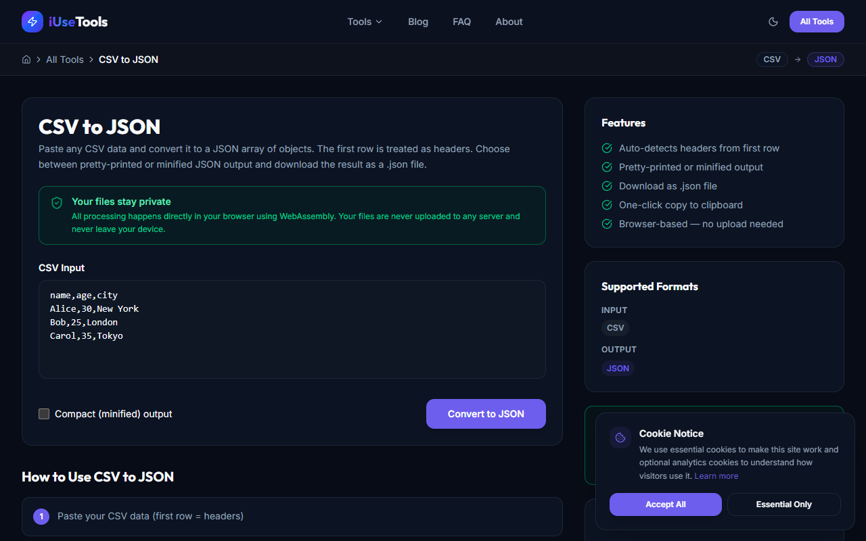The width and height of the screenshot is (866, 541).
Task: Click the checkmark beside Download as .json file
Action: point(607,186)
